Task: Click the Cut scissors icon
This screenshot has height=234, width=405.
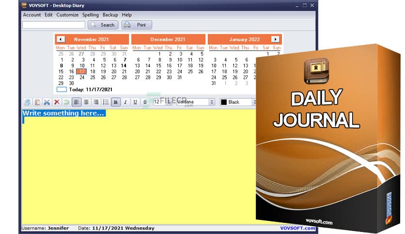Action: (x=47, y=102)
